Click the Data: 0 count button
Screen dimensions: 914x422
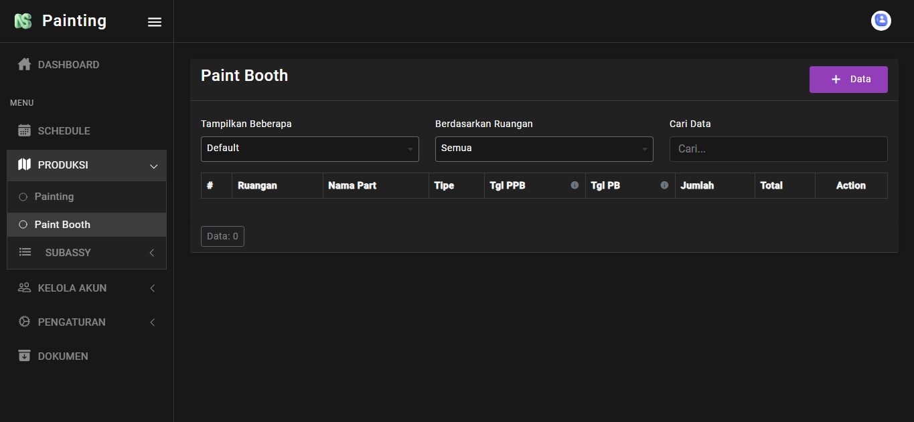click(222, 236)
